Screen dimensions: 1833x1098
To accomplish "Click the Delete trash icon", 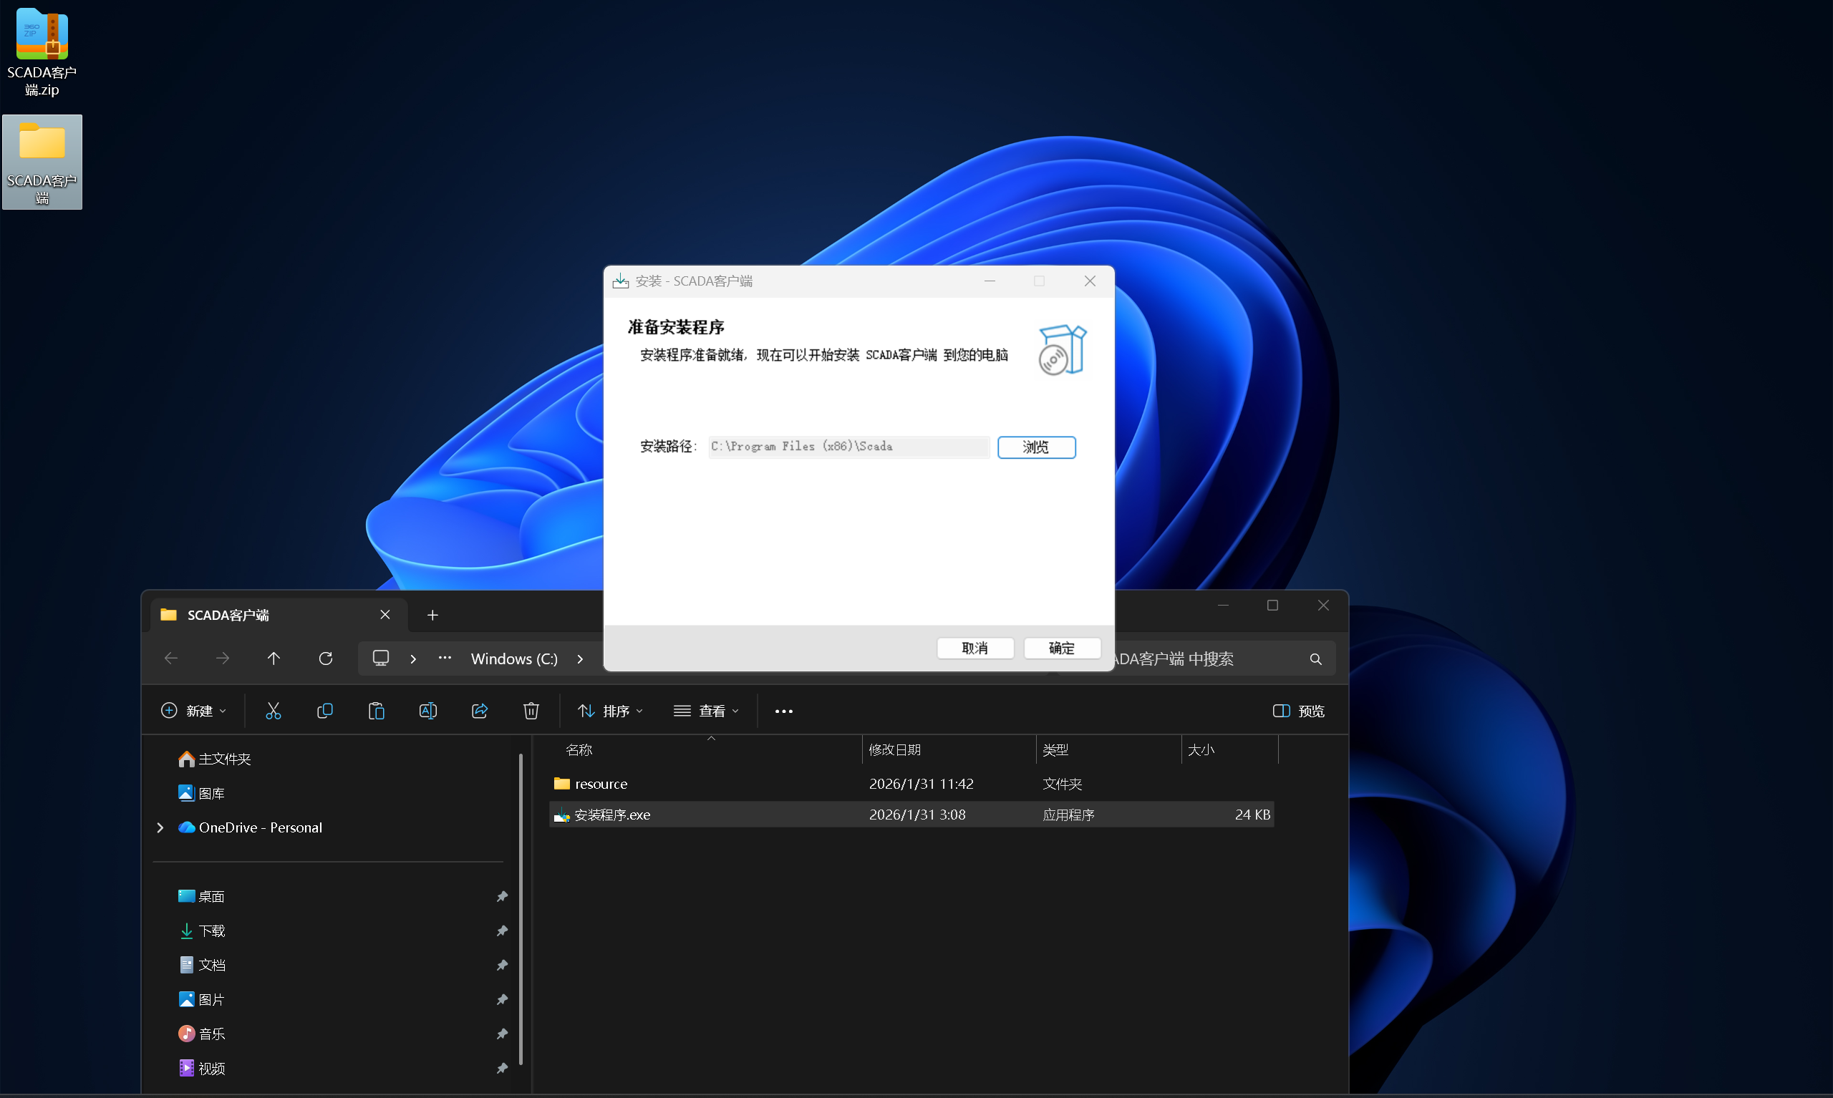I will pyautogui.click(x=531, y=711).
